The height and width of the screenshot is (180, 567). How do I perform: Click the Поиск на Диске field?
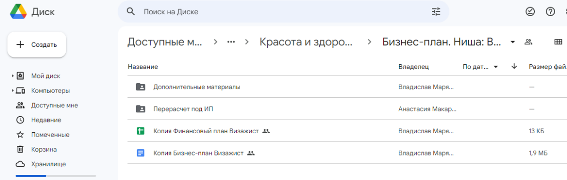pyautogui.click(x=283, y=12)
